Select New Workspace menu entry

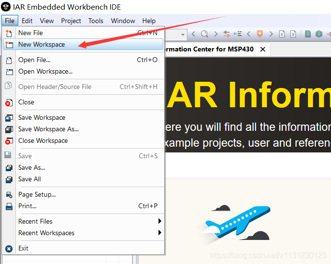(x=83, y=44)
